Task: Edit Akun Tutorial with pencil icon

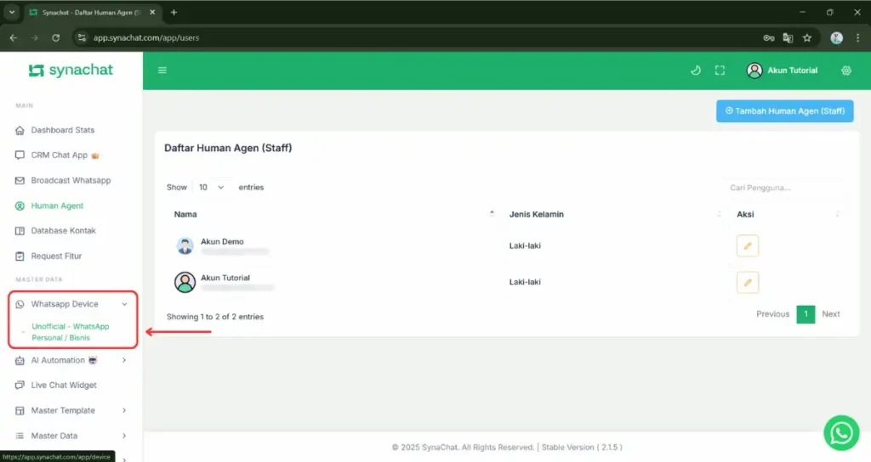Action: point(748,282)
